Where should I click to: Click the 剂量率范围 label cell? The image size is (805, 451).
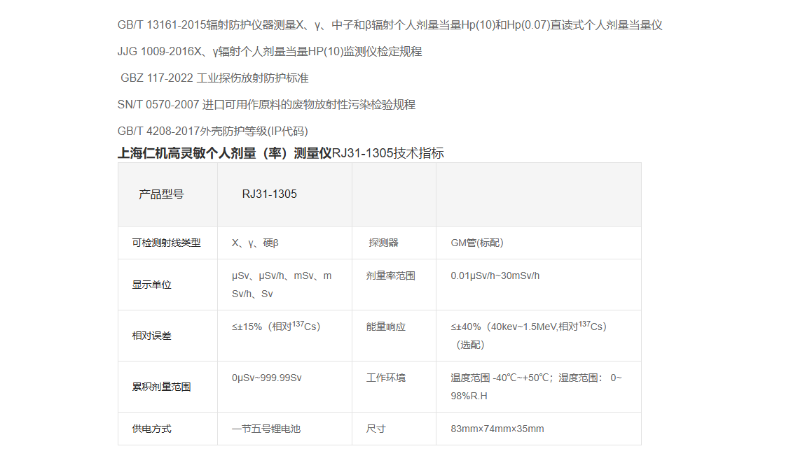(x=394, y=285)
